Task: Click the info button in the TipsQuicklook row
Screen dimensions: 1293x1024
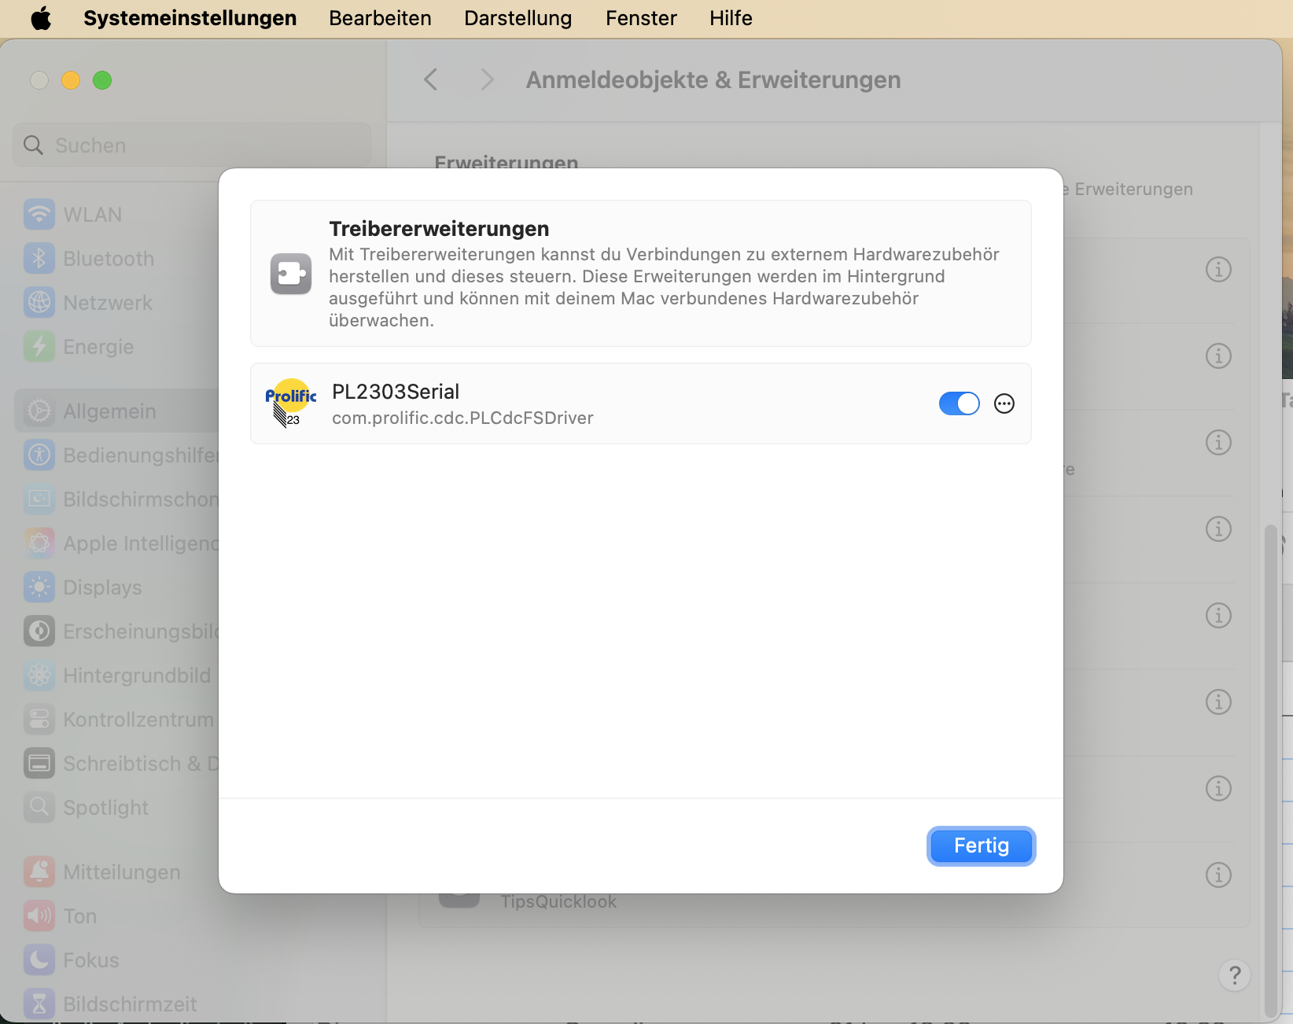Action: coord(1218,875)
